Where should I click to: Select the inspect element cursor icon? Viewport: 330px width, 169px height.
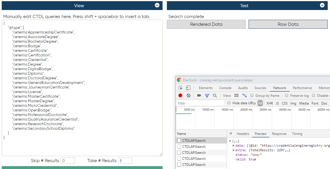pyautogui.click(x=180, y=88)
